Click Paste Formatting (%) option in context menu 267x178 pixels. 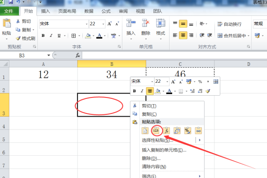(x=188, y=131)
